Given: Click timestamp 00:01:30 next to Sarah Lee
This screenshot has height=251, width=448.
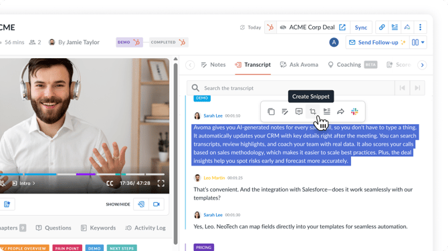Looking at the screenshot, I should (233, 215).
